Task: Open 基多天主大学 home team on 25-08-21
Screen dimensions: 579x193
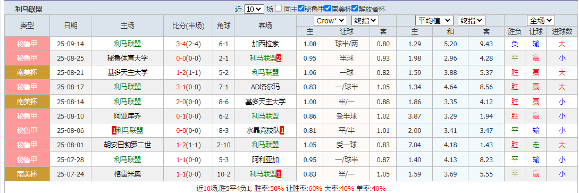Action: pos(128,73)
